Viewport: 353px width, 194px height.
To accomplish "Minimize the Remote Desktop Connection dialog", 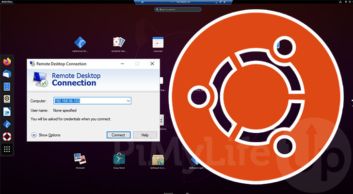I will click(123, 64).
